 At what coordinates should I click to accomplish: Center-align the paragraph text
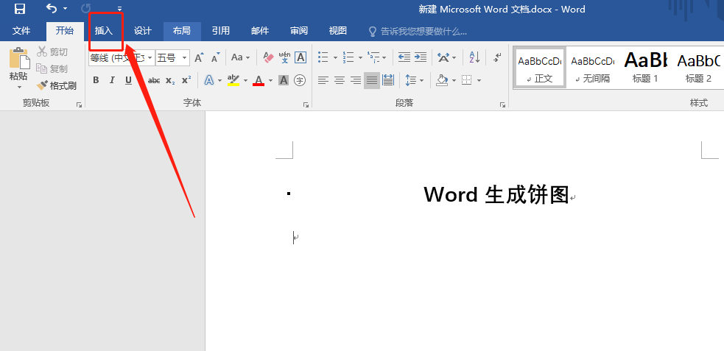click(x=340, y=80)
